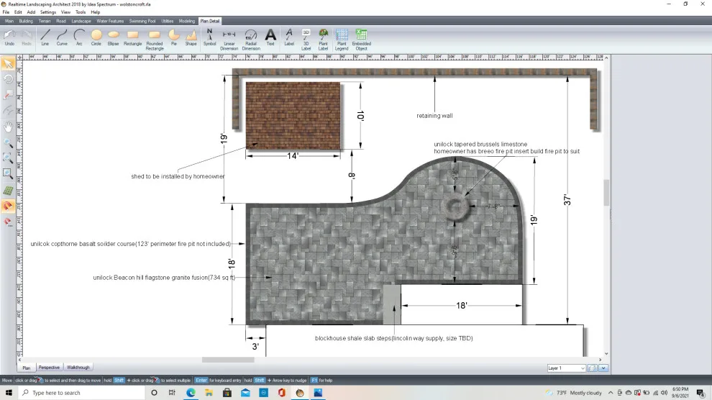Show hidden system tray icons
This screenshot has width=712, height=400.
[x=611, y=393]
